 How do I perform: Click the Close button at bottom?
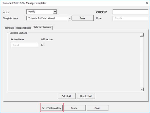[x=97, y=108]
